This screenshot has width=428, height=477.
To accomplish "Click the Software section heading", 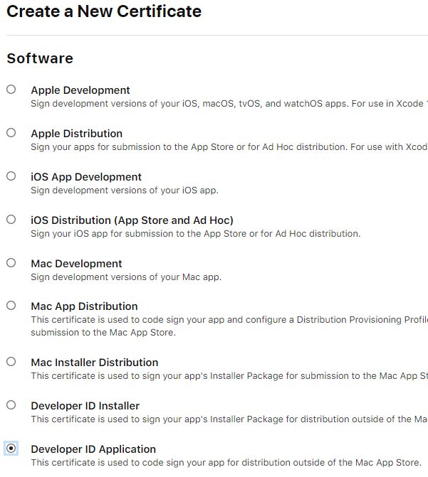I will pyautogui.click(x=40, y=58).
